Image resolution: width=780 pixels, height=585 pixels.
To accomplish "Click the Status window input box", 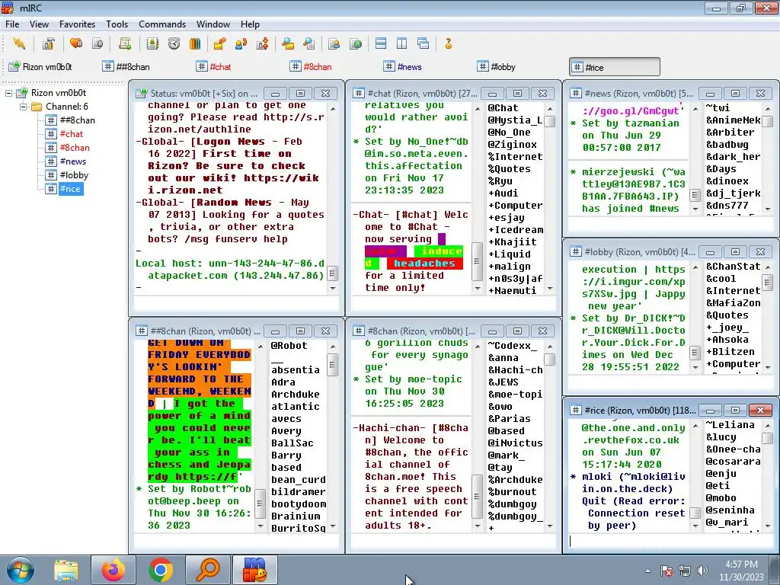I will (x=236, y=303).
